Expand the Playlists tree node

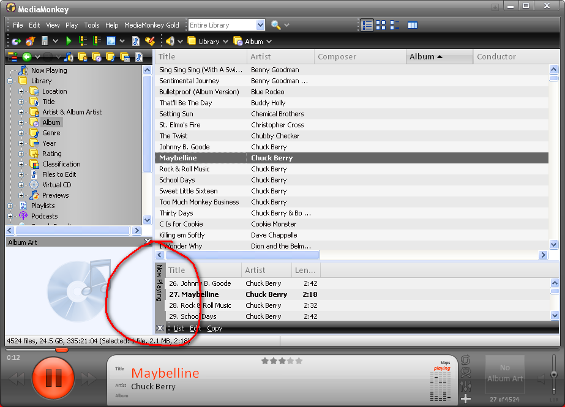10,206
